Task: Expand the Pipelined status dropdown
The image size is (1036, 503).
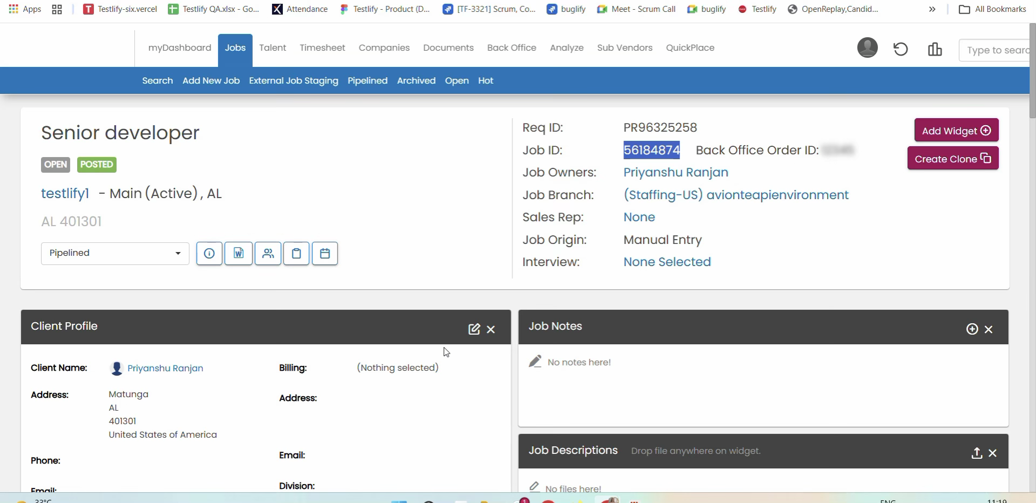Action: 115,253
